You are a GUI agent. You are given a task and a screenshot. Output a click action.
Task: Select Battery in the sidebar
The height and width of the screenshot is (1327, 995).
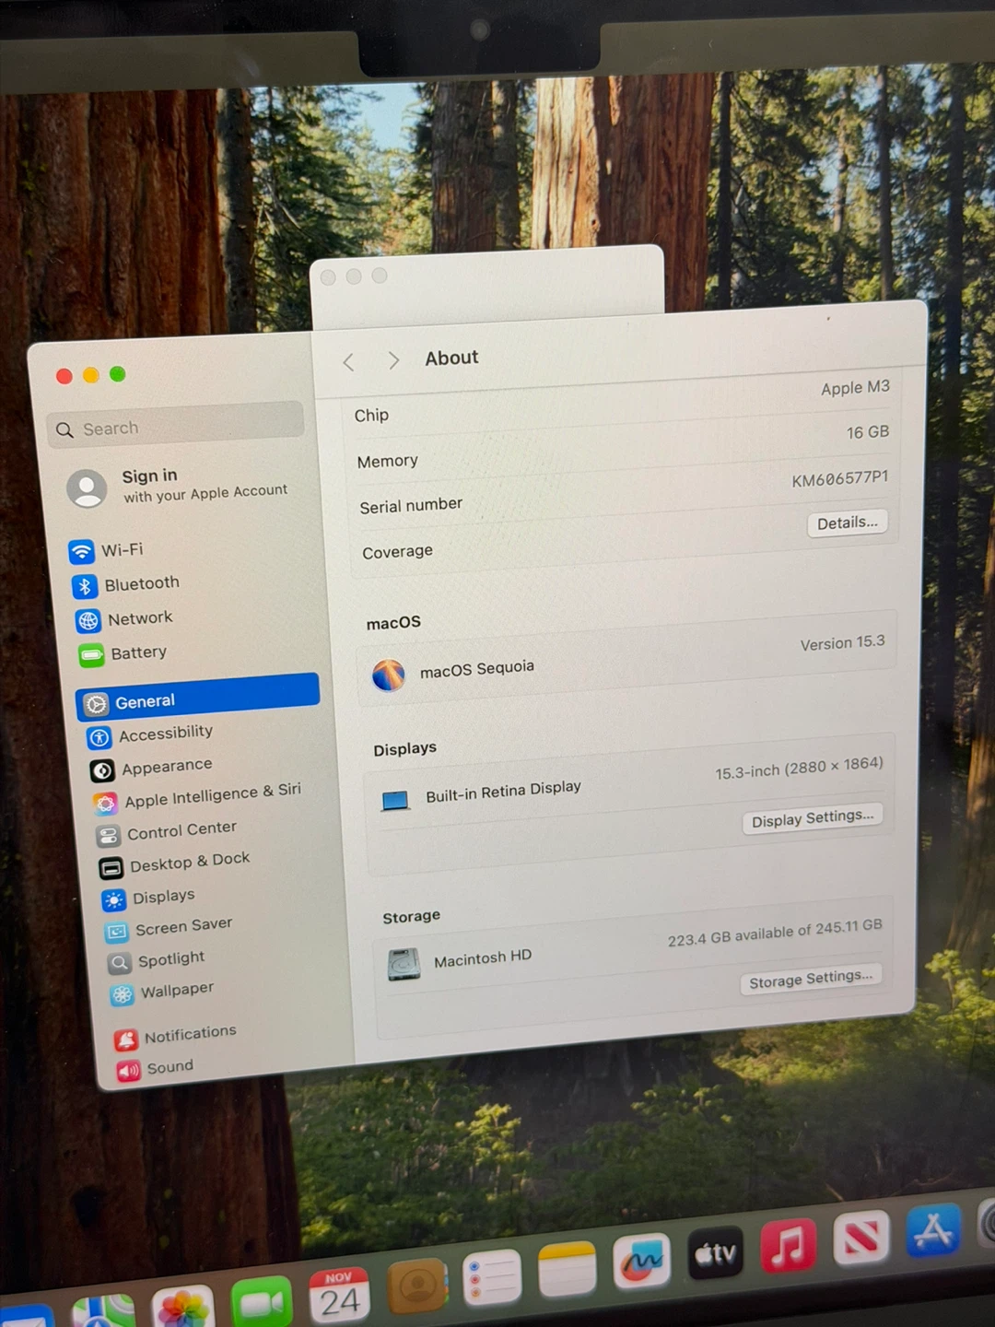click(x=124, y=654)
